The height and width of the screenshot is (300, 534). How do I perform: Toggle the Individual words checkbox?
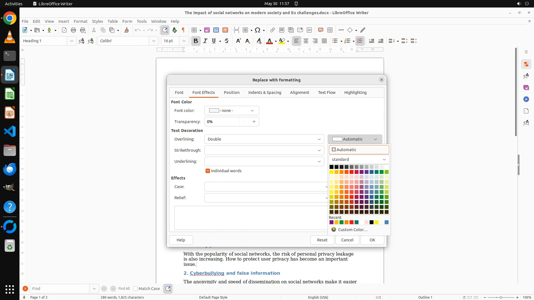click(x=207, y=171)
